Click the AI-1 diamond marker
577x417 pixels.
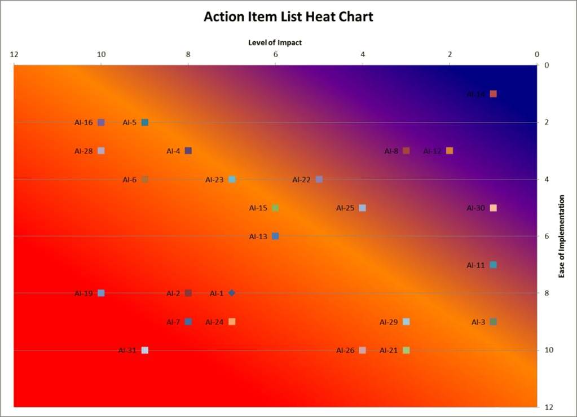pyautogui.click(x=232, y=293)
